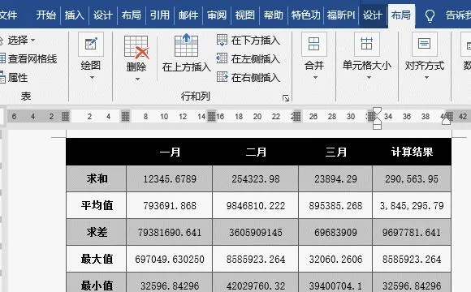Open table 属性 properties
The width and height of the screenshot is (471, 292).
pyautogui.click(x=14, y=78)
